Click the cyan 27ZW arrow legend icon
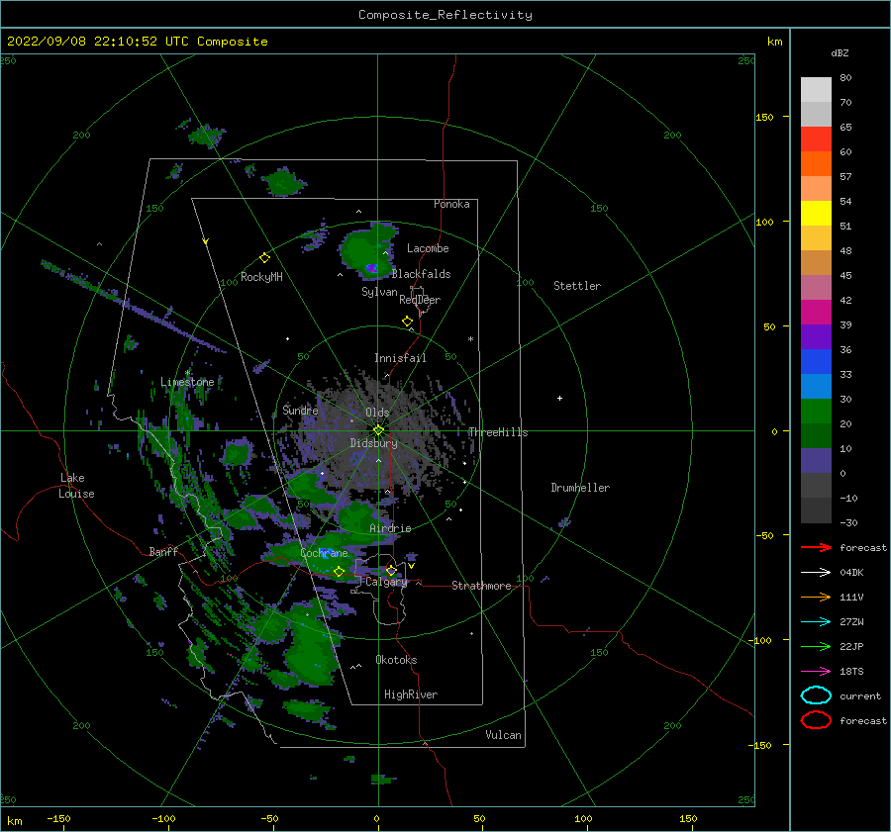Image resolution: width=891 pixels, height=832 pixels. click(816, 622)
